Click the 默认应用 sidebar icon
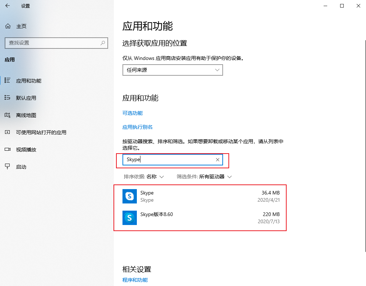The image size is (366, 286). (x=8, y=98)
